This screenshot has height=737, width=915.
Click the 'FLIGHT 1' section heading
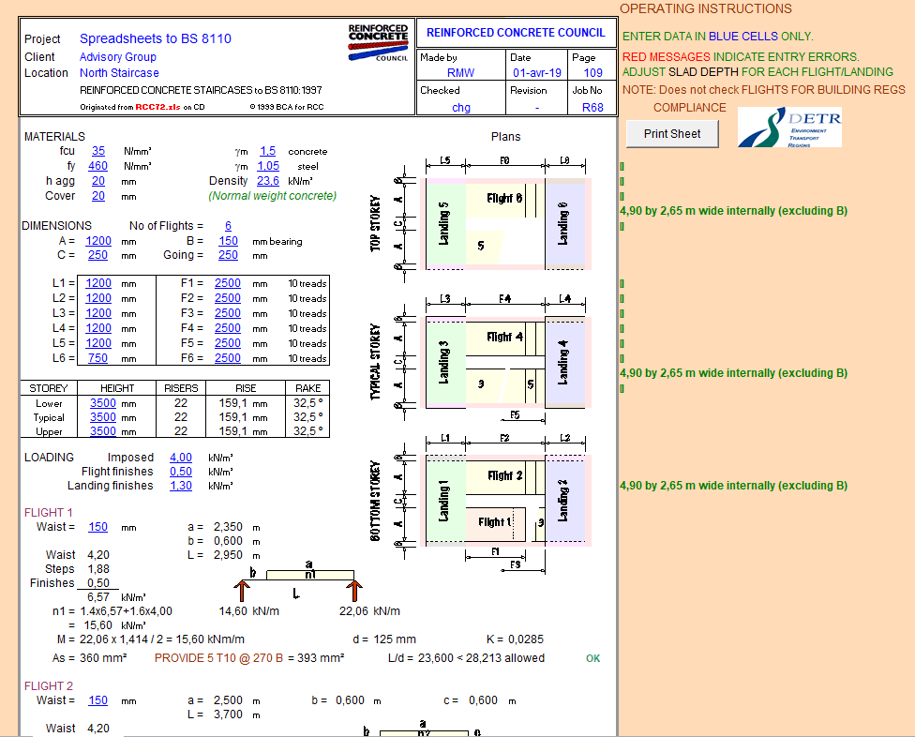[x=49, y=512]
